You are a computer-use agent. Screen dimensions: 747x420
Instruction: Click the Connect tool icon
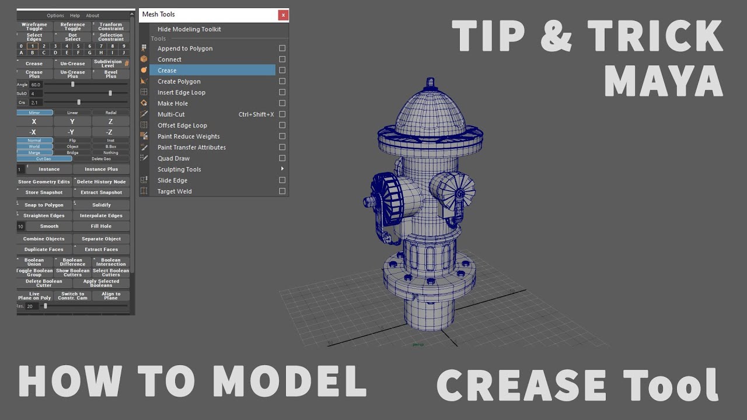144,60
